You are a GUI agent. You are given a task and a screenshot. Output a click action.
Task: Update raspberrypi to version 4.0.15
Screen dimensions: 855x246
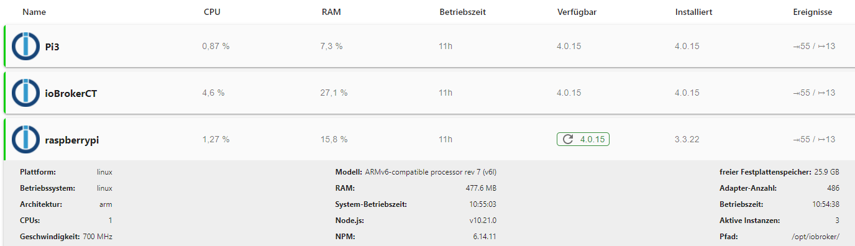click(583, 139)
